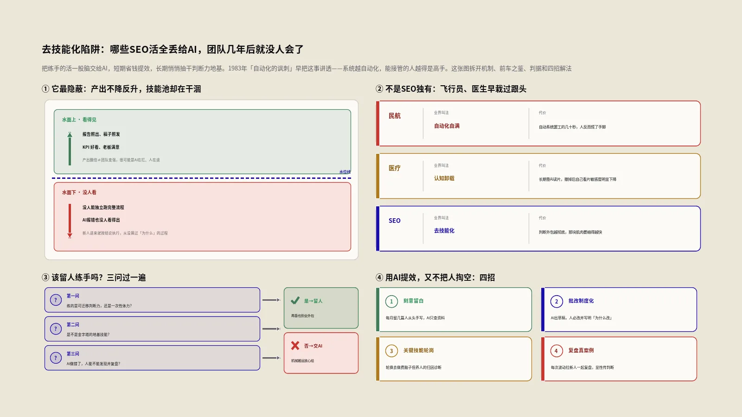Click the label 水面上 · 看得见
Image resolution: width=742 pixels, height=417 pixels.
(79, 120)
